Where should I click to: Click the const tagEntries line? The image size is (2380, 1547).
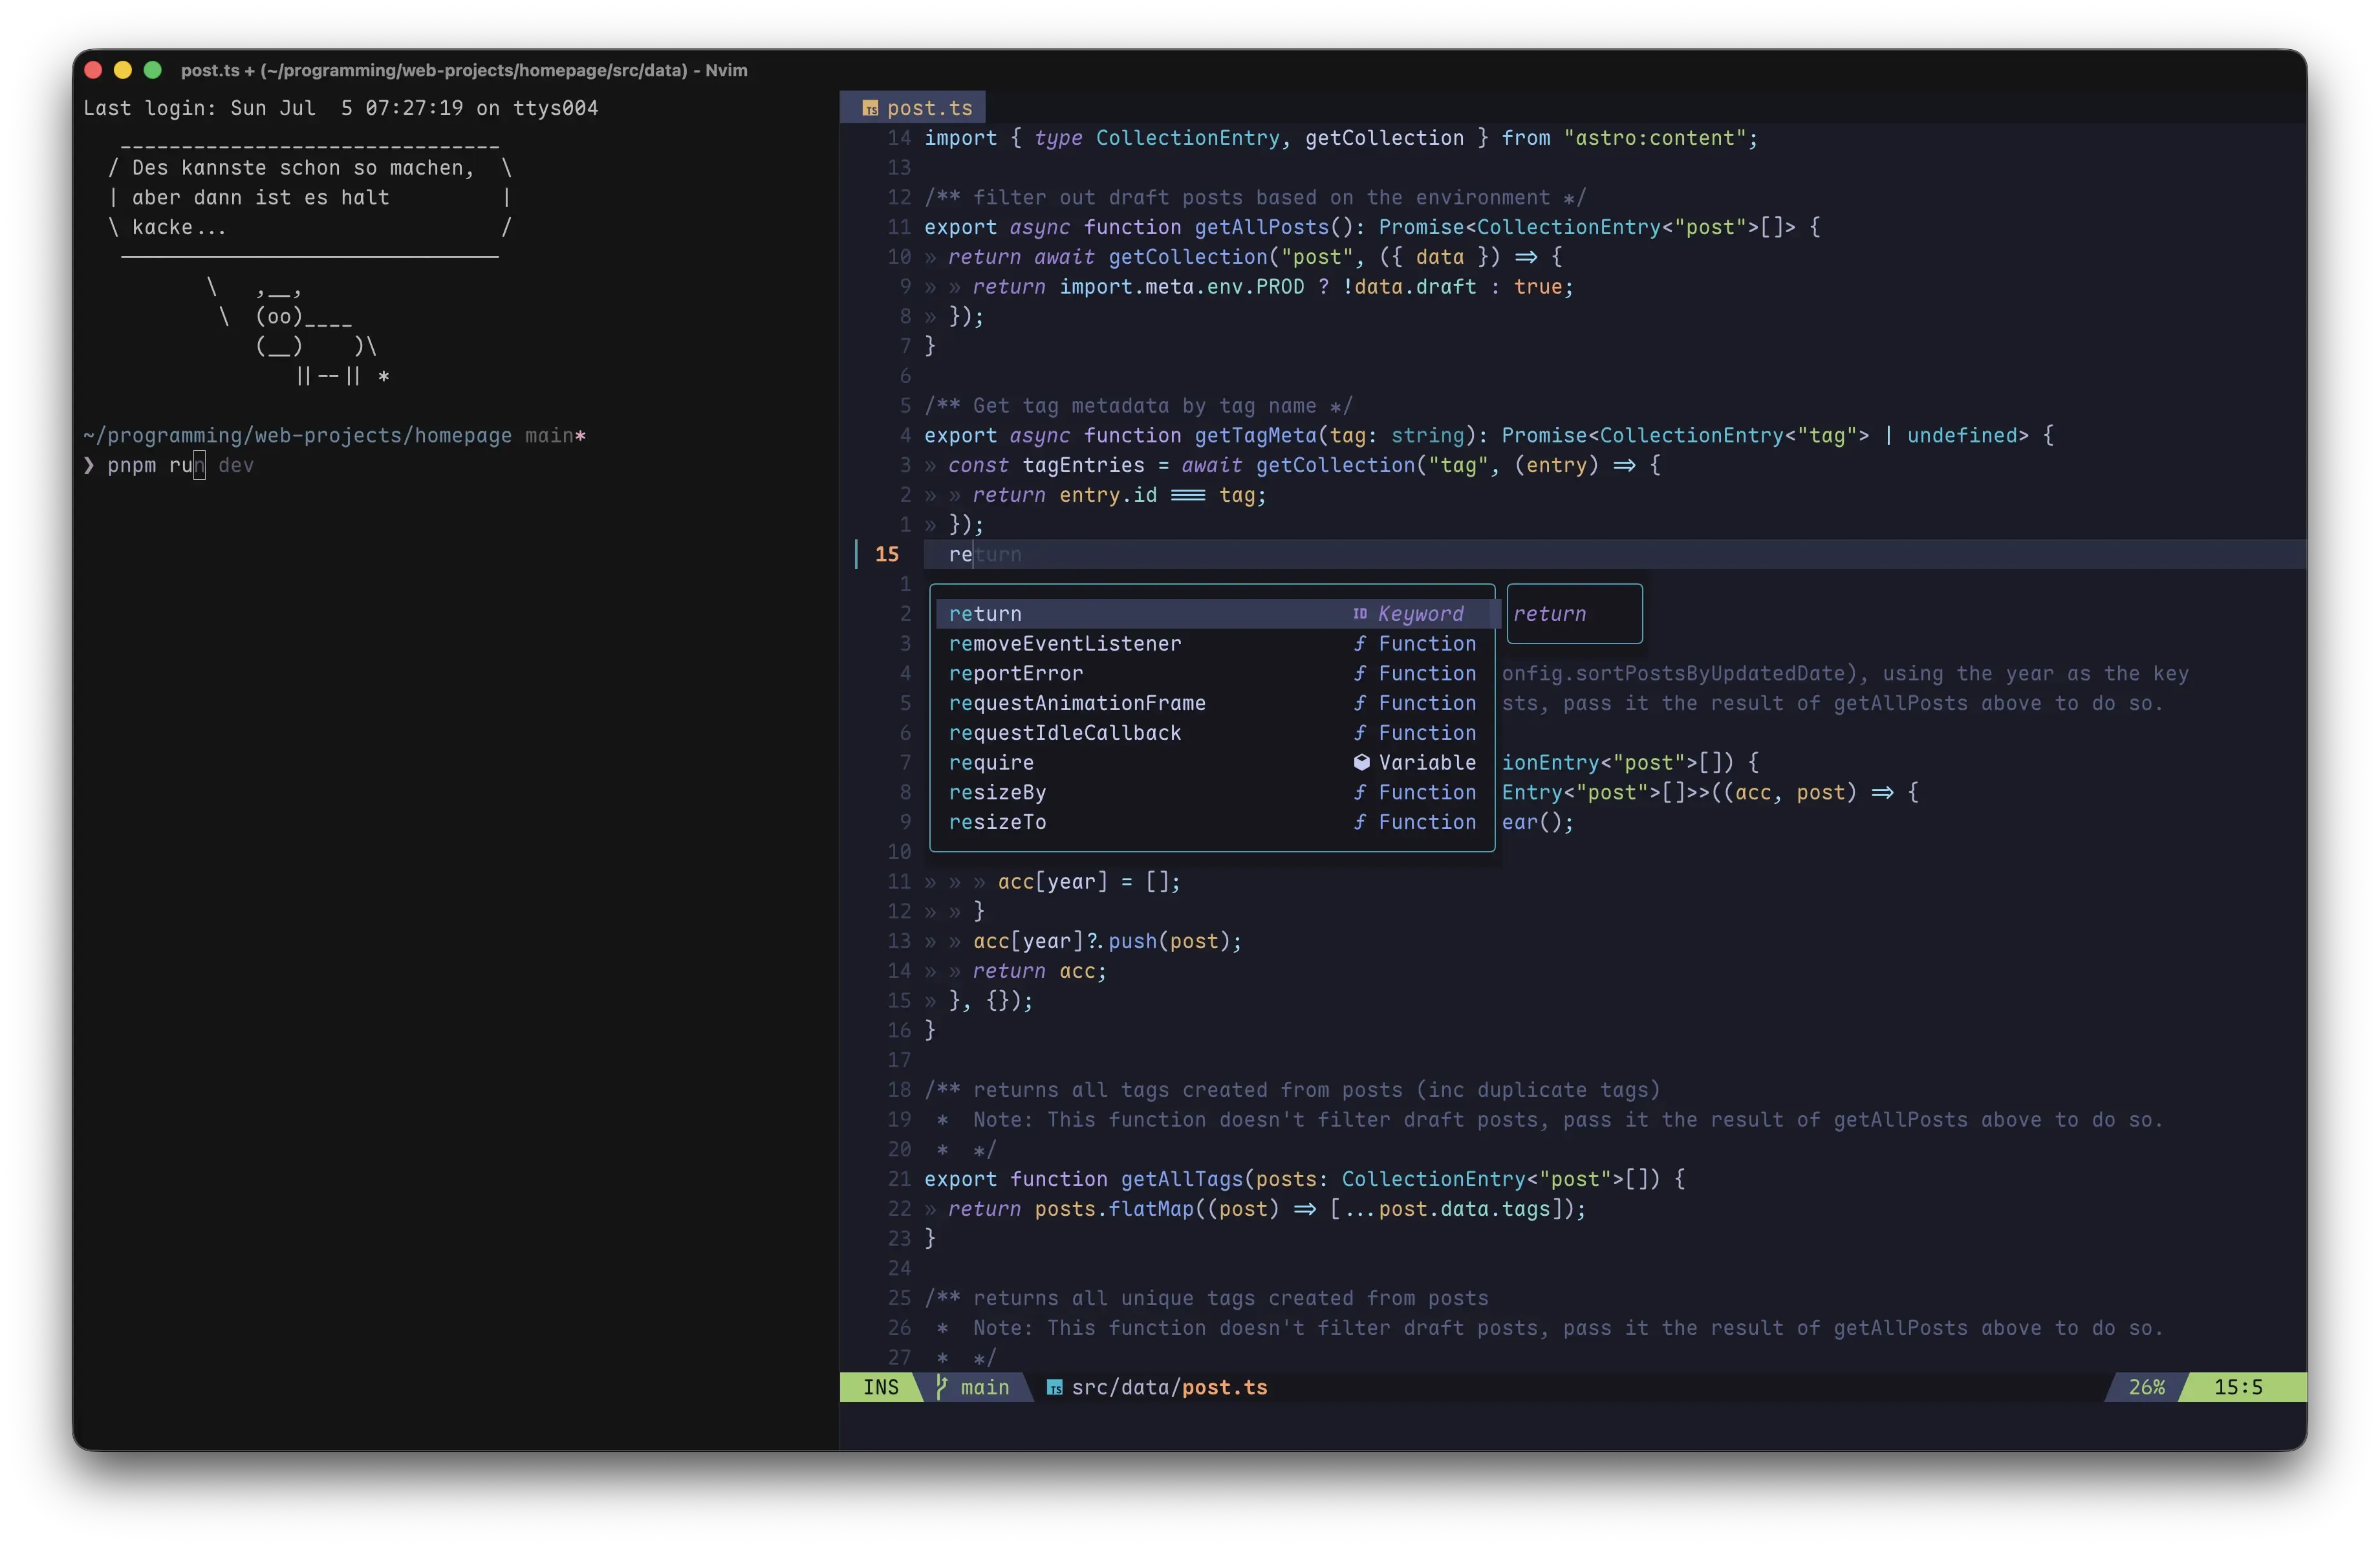point(1304,465)
